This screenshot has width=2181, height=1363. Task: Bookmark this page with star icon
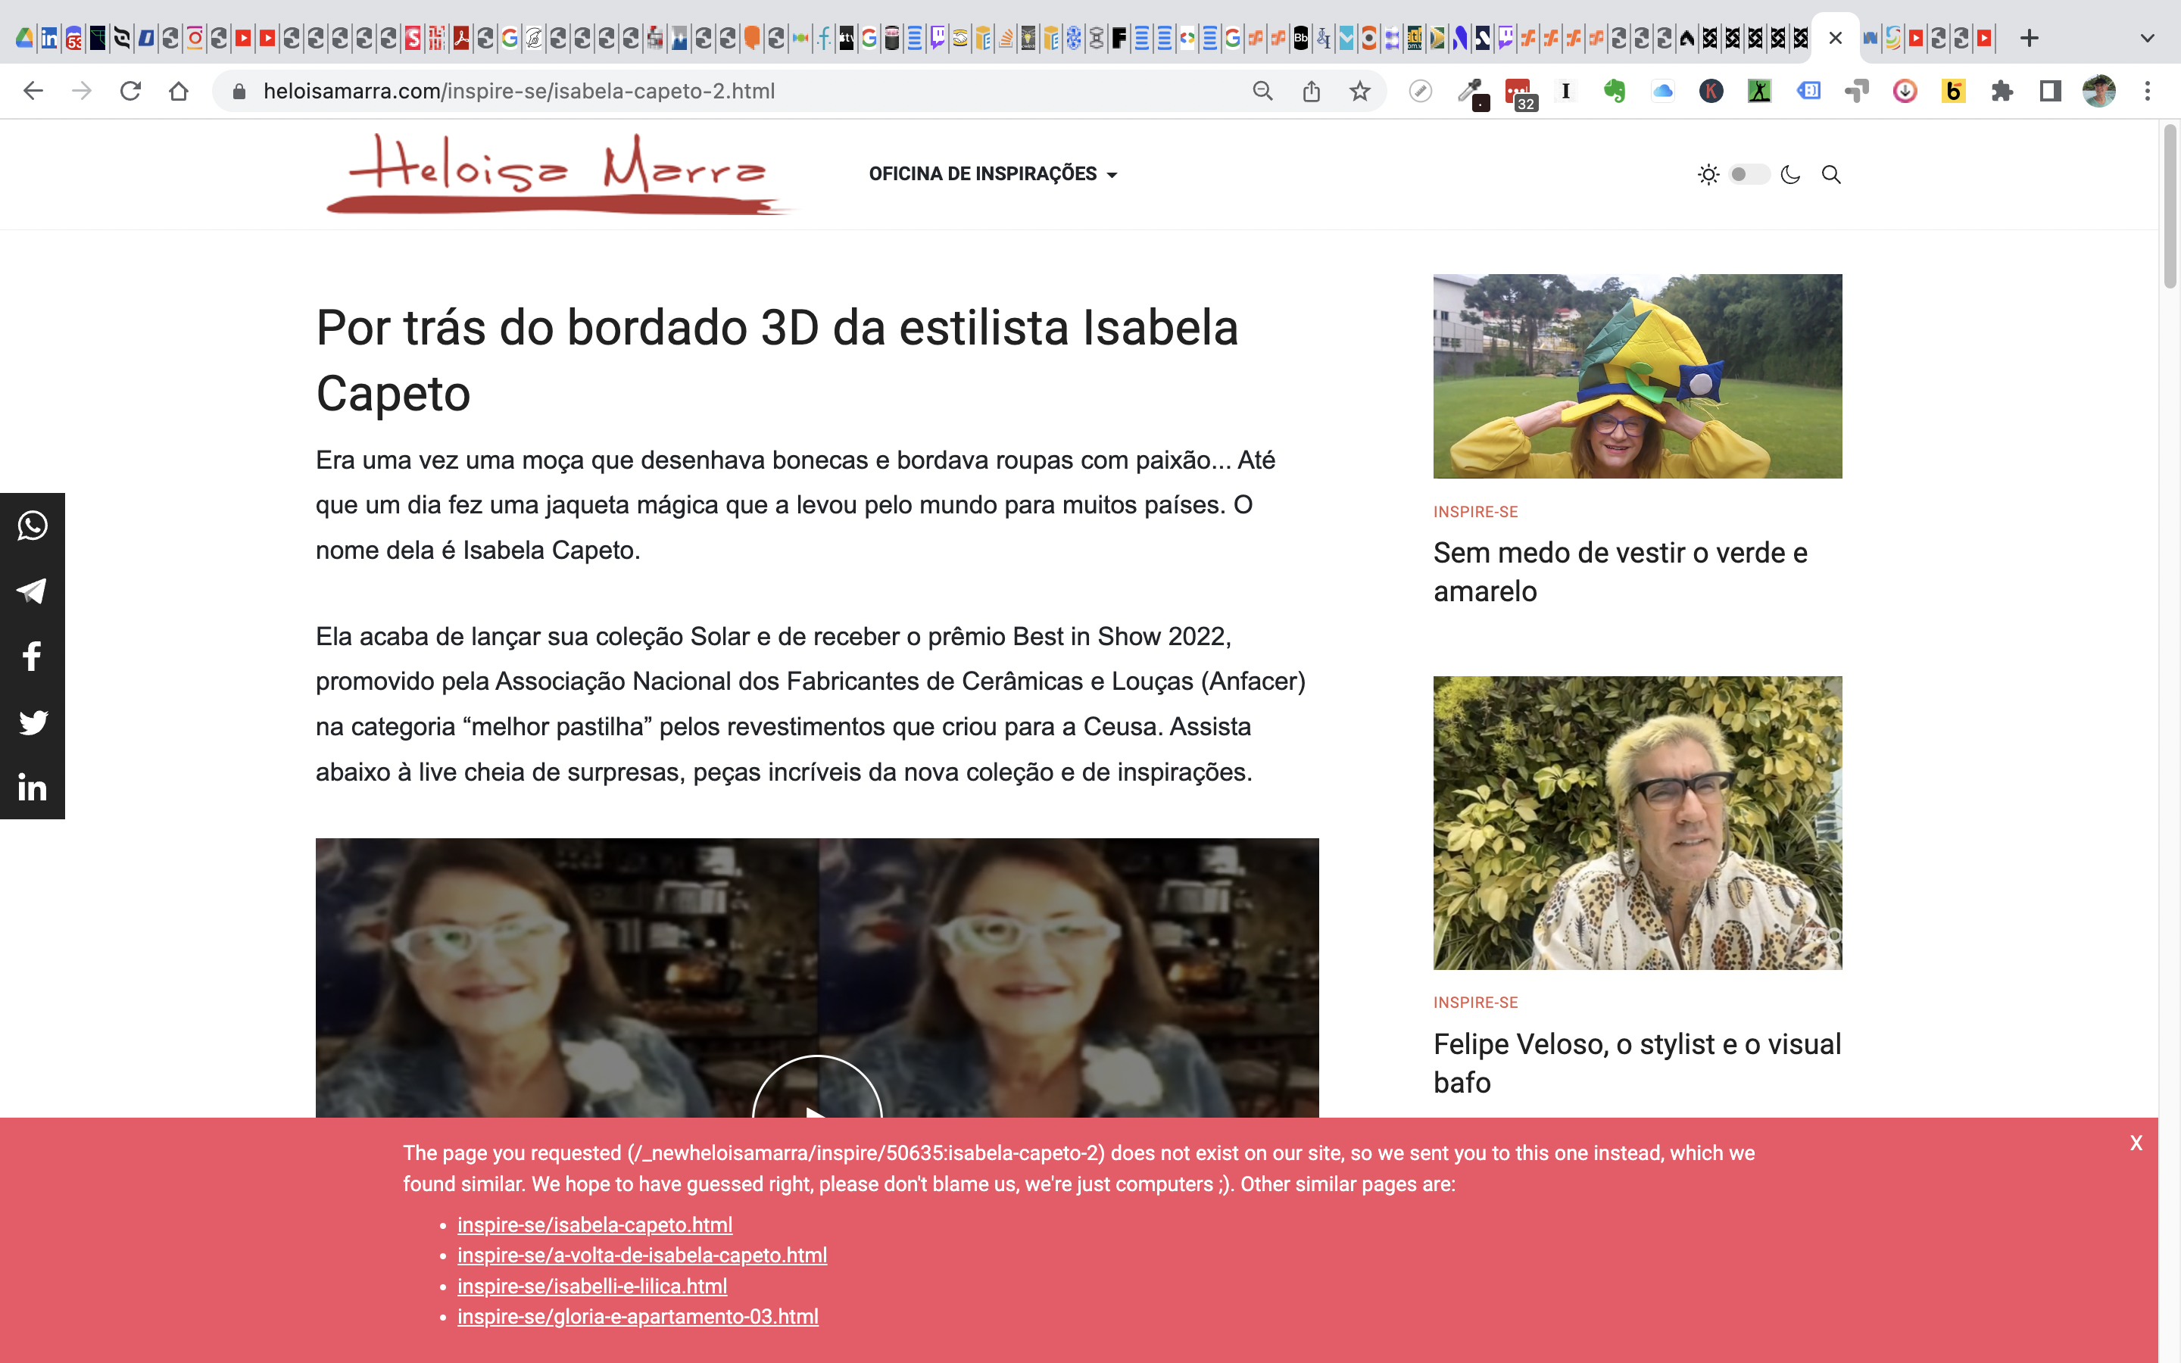pyautogui.click(x=1359, y=91)
